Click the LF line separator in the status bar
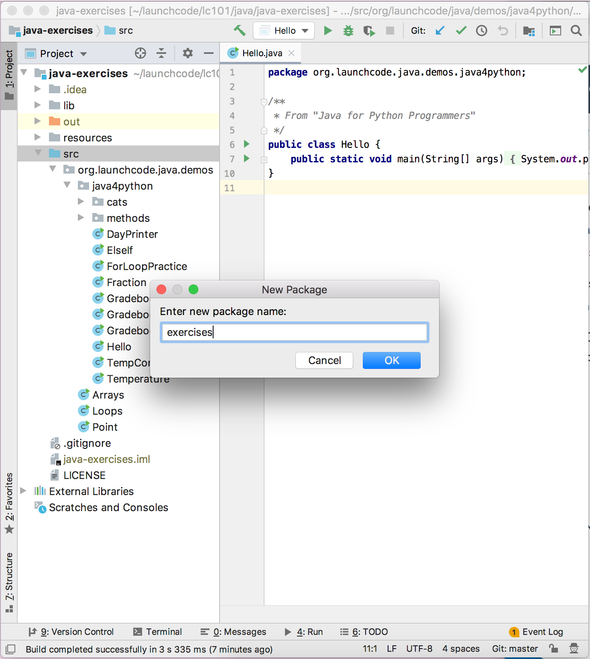Screen dimensions: 590x659 point(392,649)
